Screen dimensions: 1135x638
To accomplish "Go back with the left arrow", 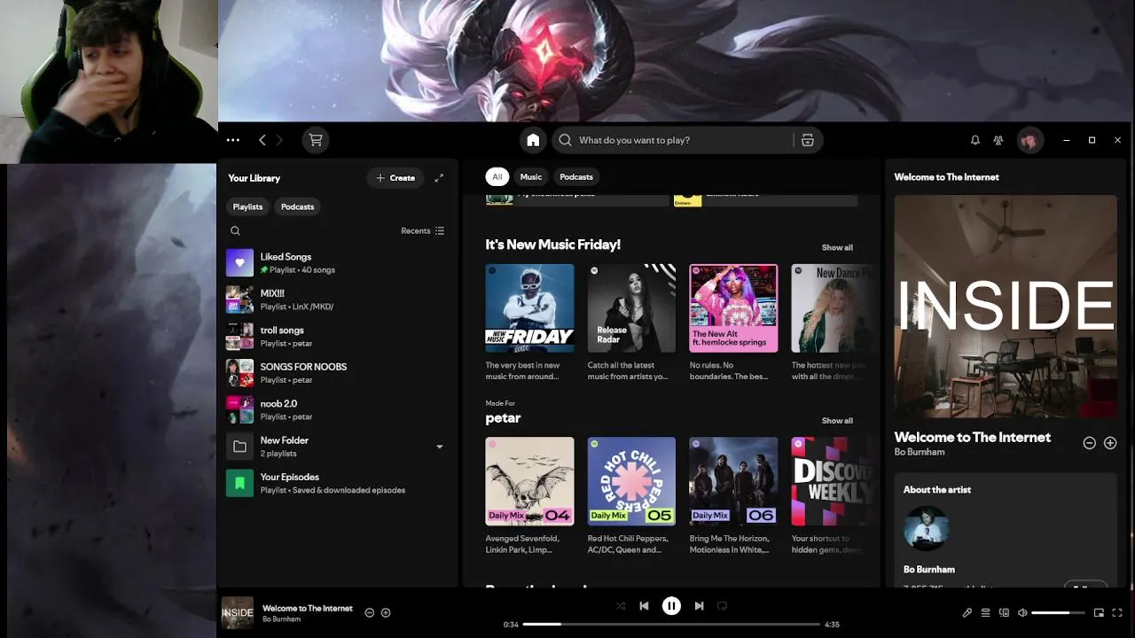I will (262, 140).
